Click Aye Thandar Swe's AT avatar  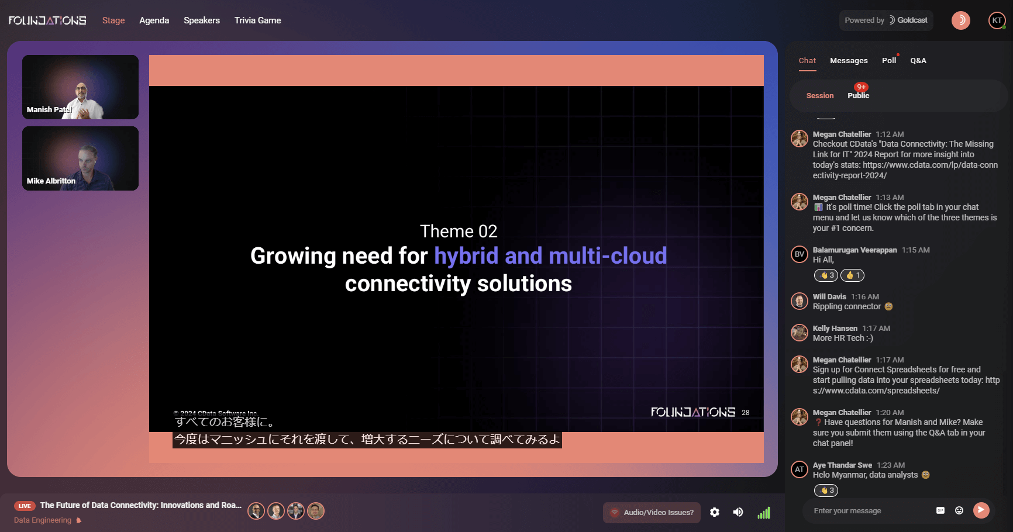pyautogui.click(x=800, y=469)
